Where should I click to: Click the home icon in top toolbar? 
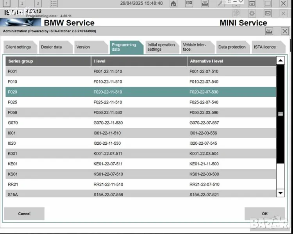coord(173,4)
